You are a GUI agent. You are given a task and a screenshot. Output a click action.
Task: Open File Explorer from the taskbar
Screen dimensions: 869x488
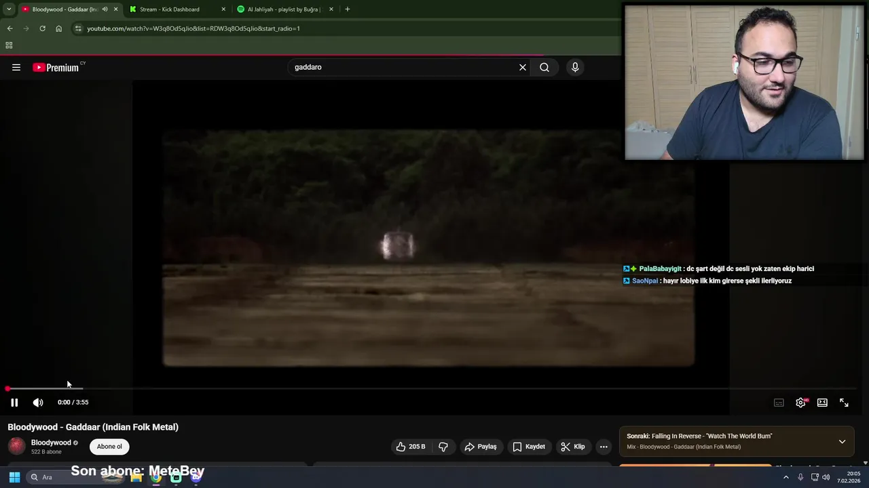pyautogui.click(x=136, y=477)
